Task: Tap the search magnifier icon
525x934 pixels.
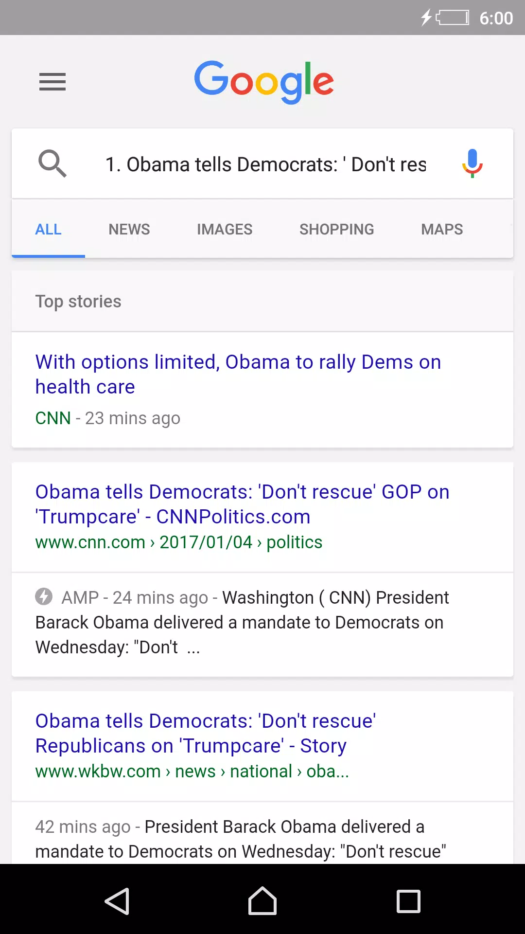Action: click(52, 163)
